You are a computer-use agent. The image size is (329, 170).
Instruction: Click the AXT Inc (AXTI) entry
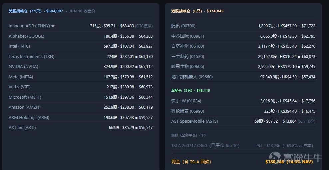81,128
